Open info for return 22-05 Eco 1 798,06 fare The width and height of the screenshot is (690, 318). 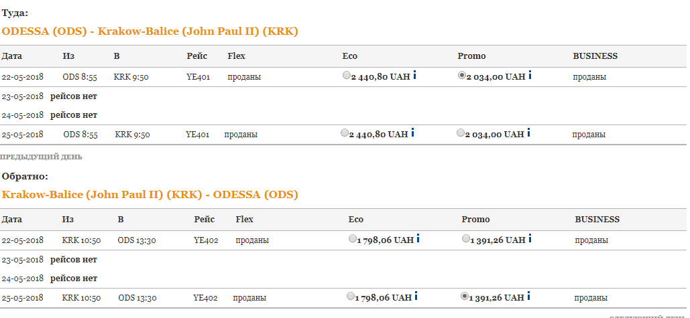pos(418,238)
